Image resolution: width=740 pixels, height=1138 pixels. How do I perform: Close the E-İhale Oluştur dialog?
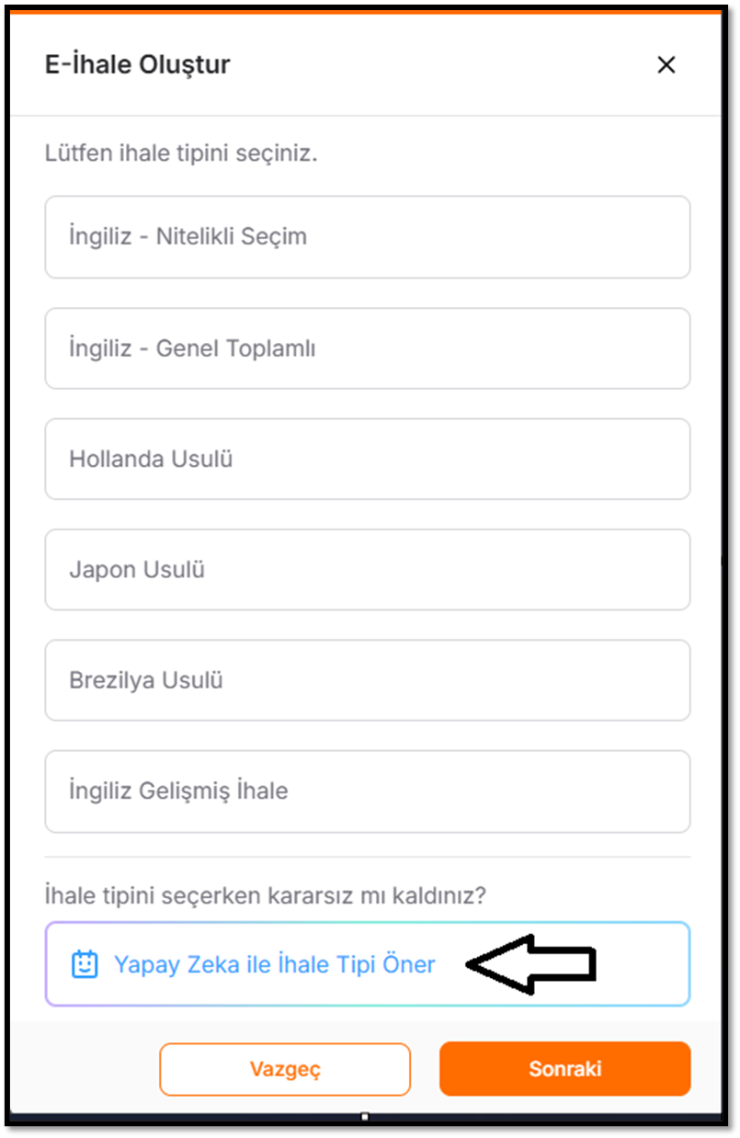pyautogui.click(x=666, y=64)
